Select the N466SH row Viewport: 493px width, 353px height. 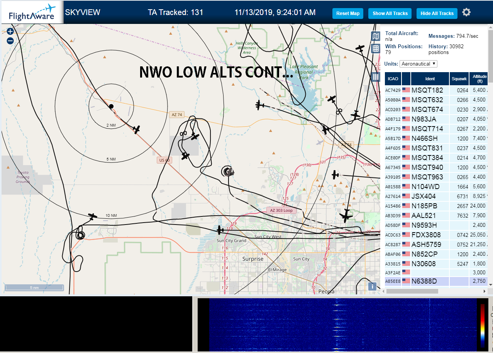(436, 138)
